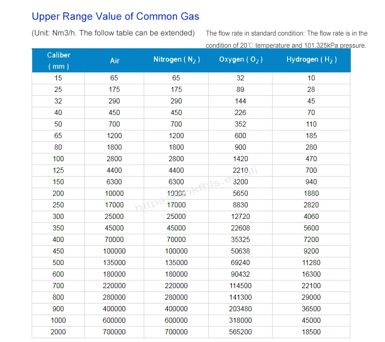This screenshot has width=385, height=342.
Task: Click the standard condition flow rate description
Action: 286,39
